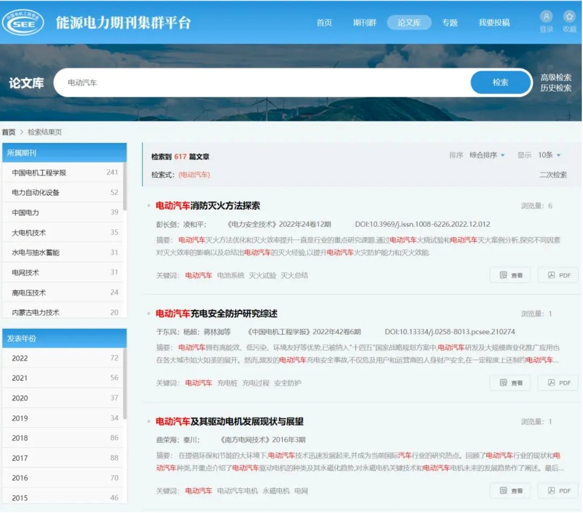This screenshot has height=513, width=583.
Task: Open PDF of charging safety review article
Action: click(x=559, y=383)
